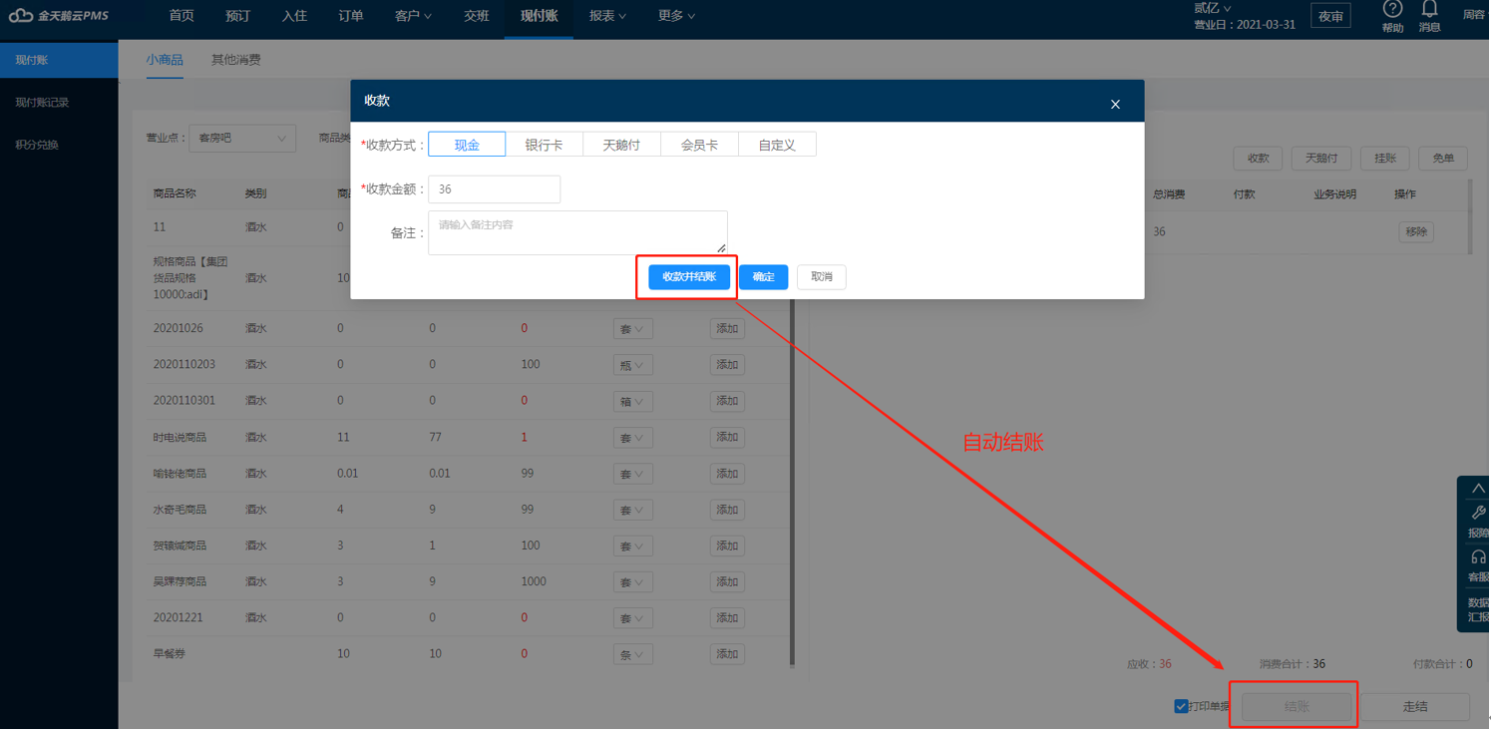The image size is (1491, 731).
Task: Select 银行卡 as the payment method
Action: click(x=544, y=145)
